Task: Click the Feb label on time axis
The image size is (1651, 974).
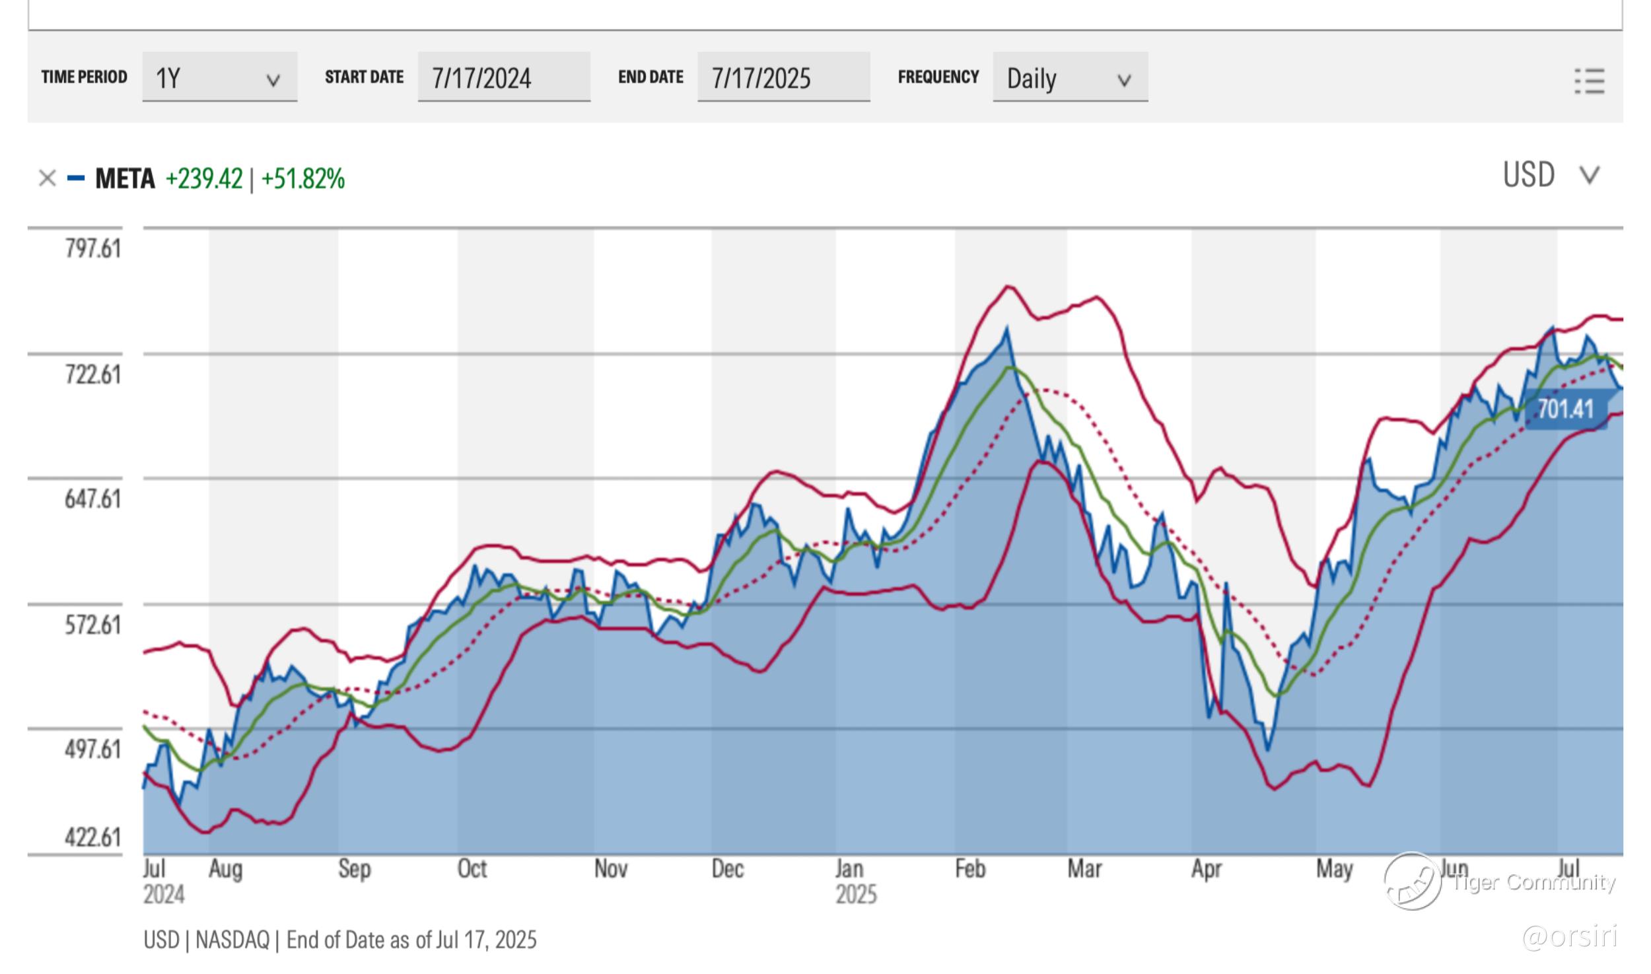Action: coord(969,868)
